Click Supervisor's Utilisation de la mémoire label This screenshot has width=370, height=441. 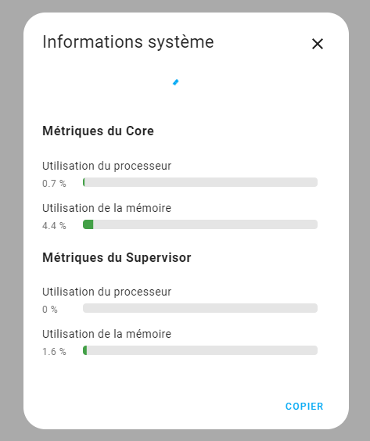(x=106, y=334)
